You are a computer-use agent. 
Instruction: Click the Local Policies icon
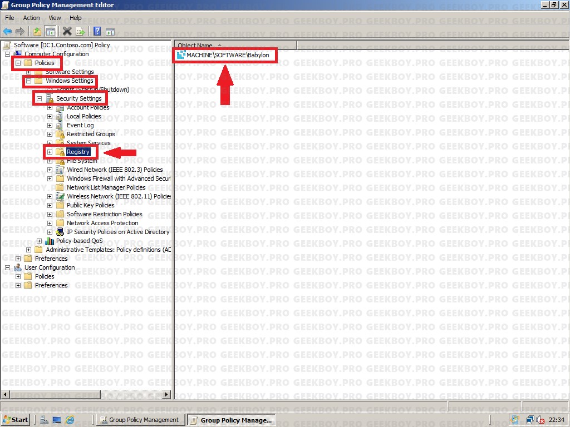(60, 116)
